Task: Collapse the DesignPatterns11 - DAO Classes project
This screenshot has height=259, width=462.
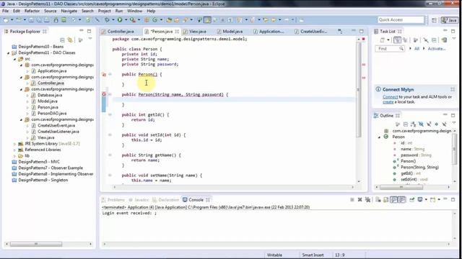Action: [x=8, y=53]
